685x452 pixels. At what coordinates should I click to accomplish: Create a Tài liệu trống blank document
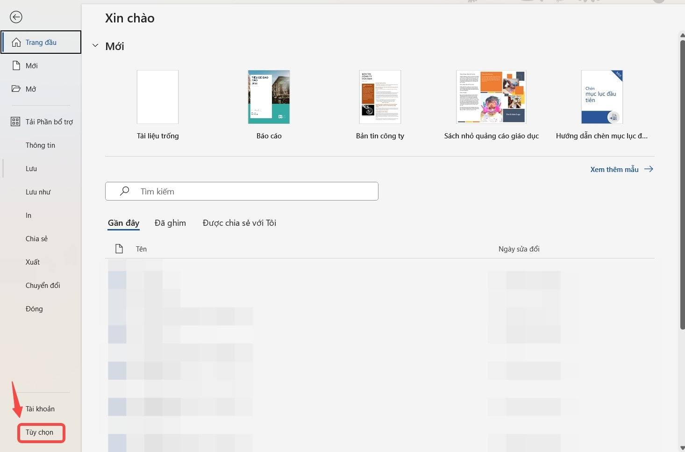(157, 105)
